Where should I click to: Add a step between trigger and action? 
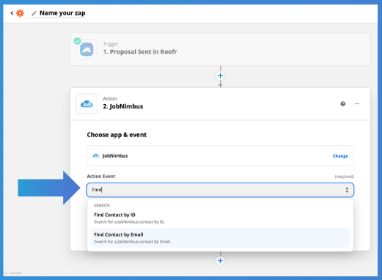point(220,75)
